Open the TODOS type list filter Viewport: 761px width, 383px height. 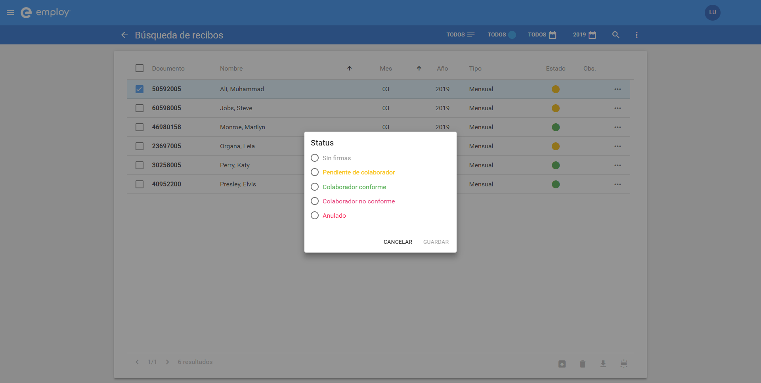[461, 35]
